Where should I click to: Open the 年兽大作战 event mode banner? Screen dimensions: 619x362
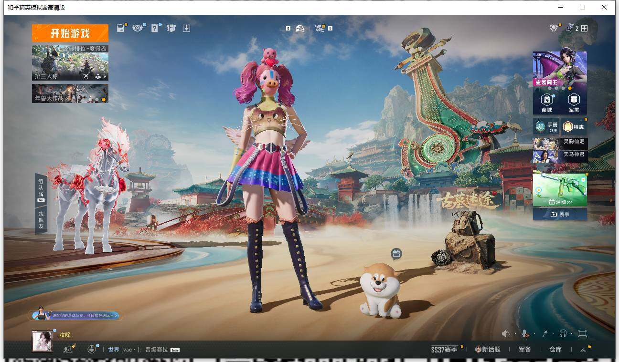point(70,93)
